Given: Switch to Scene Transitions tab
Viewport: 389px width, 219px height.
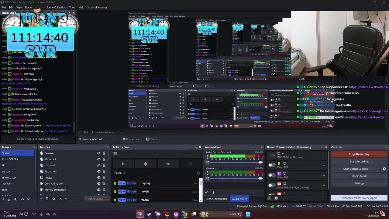Looking at the screenshot, I should click(x=216, y=199).
